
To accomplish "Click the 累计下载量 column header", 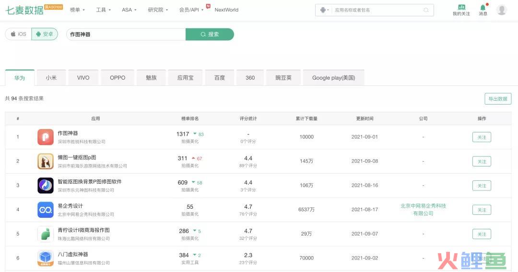I will coord(306,118).
